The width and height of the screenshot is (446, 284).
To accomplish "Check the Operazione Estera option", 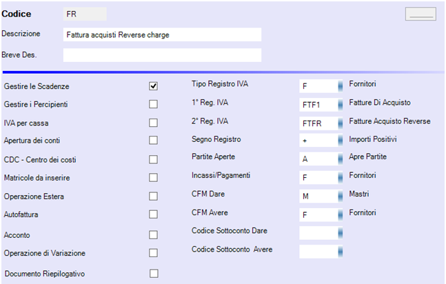I will click(x=153, y=196).
